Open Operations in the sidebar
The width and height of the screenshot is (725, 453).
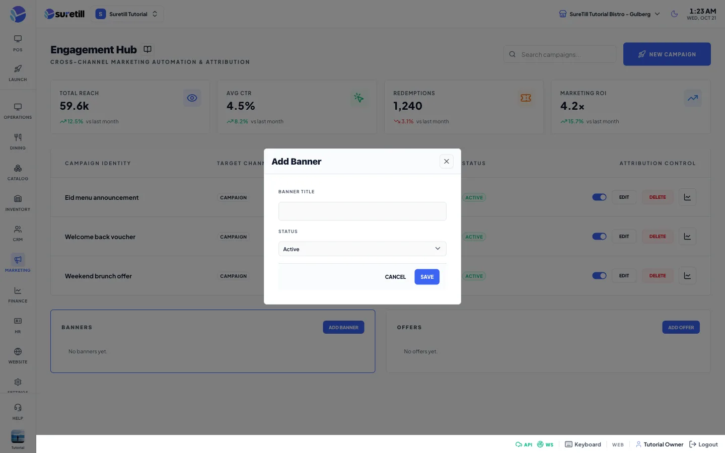tap(18, 111)
